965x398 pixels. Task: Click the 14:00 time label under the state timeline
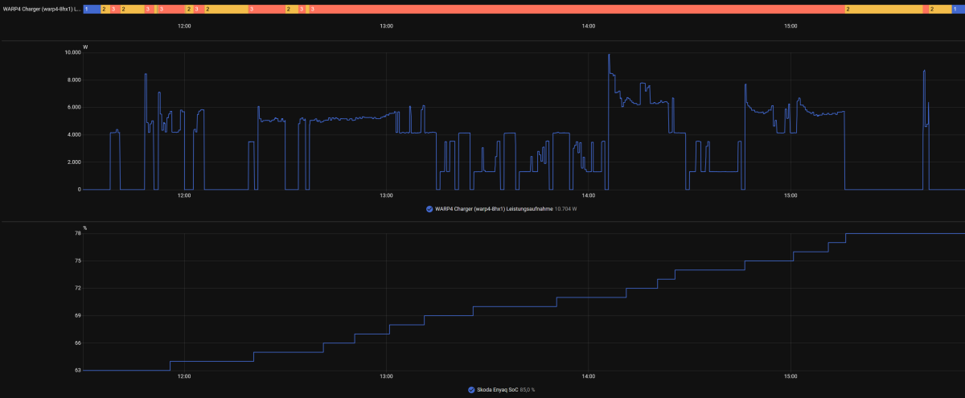point(588,27)
